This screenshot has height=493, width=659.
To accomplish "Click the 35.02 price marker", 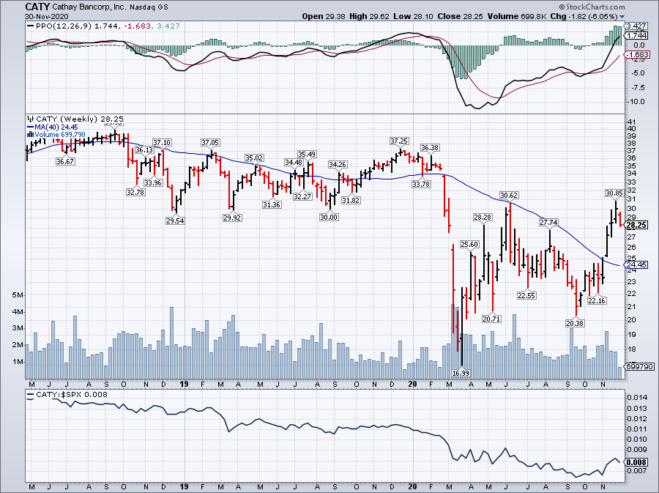I will click(254, 158).
